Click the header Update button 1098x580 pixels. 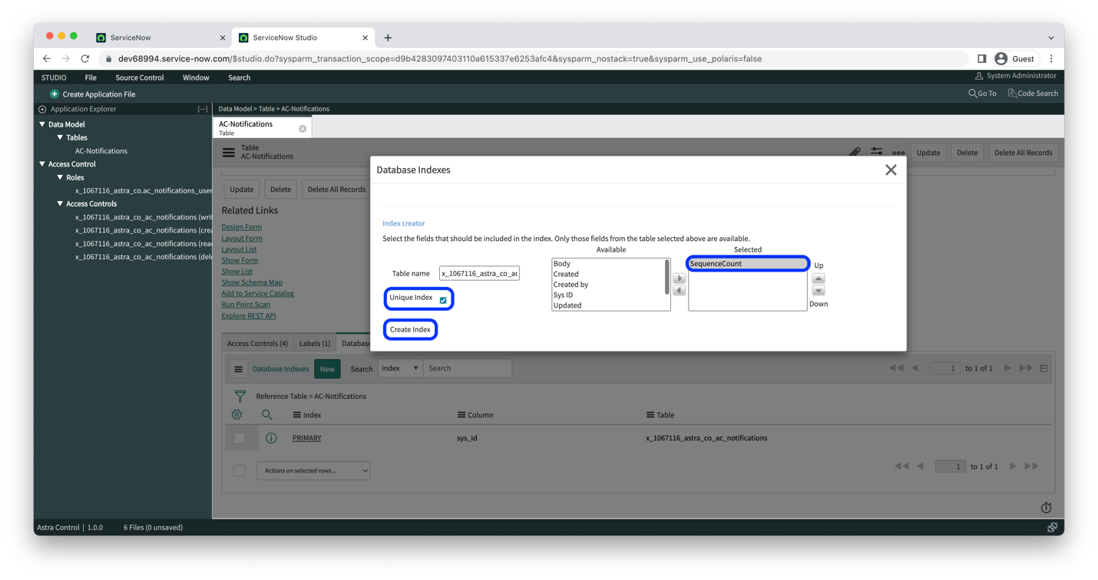(928, 153)
